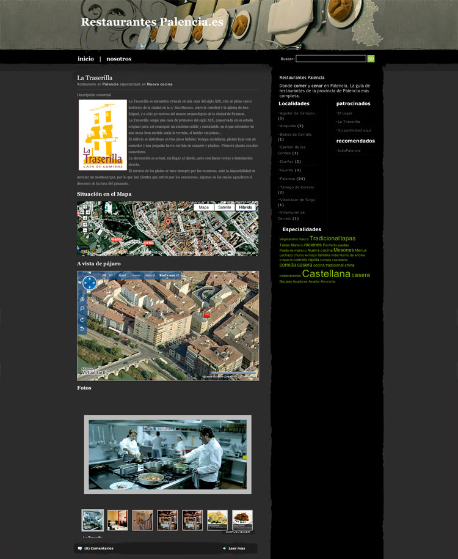Click the blue compass pan control in bird's eye view

click(89, 283)
